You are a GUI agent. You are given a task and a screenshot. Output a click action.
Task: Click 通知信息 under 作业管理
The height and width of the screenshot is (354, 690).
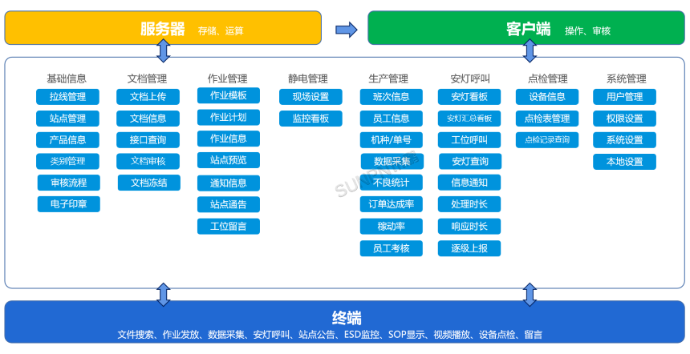coord(229,183)
